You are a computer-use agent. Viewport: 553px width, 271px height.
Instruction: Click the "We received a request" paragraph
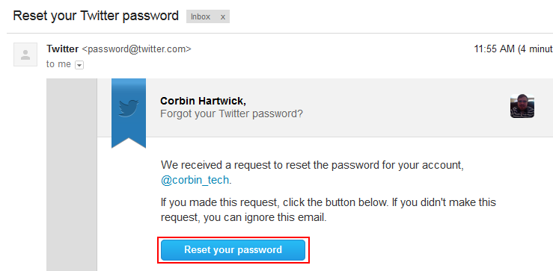312,172
